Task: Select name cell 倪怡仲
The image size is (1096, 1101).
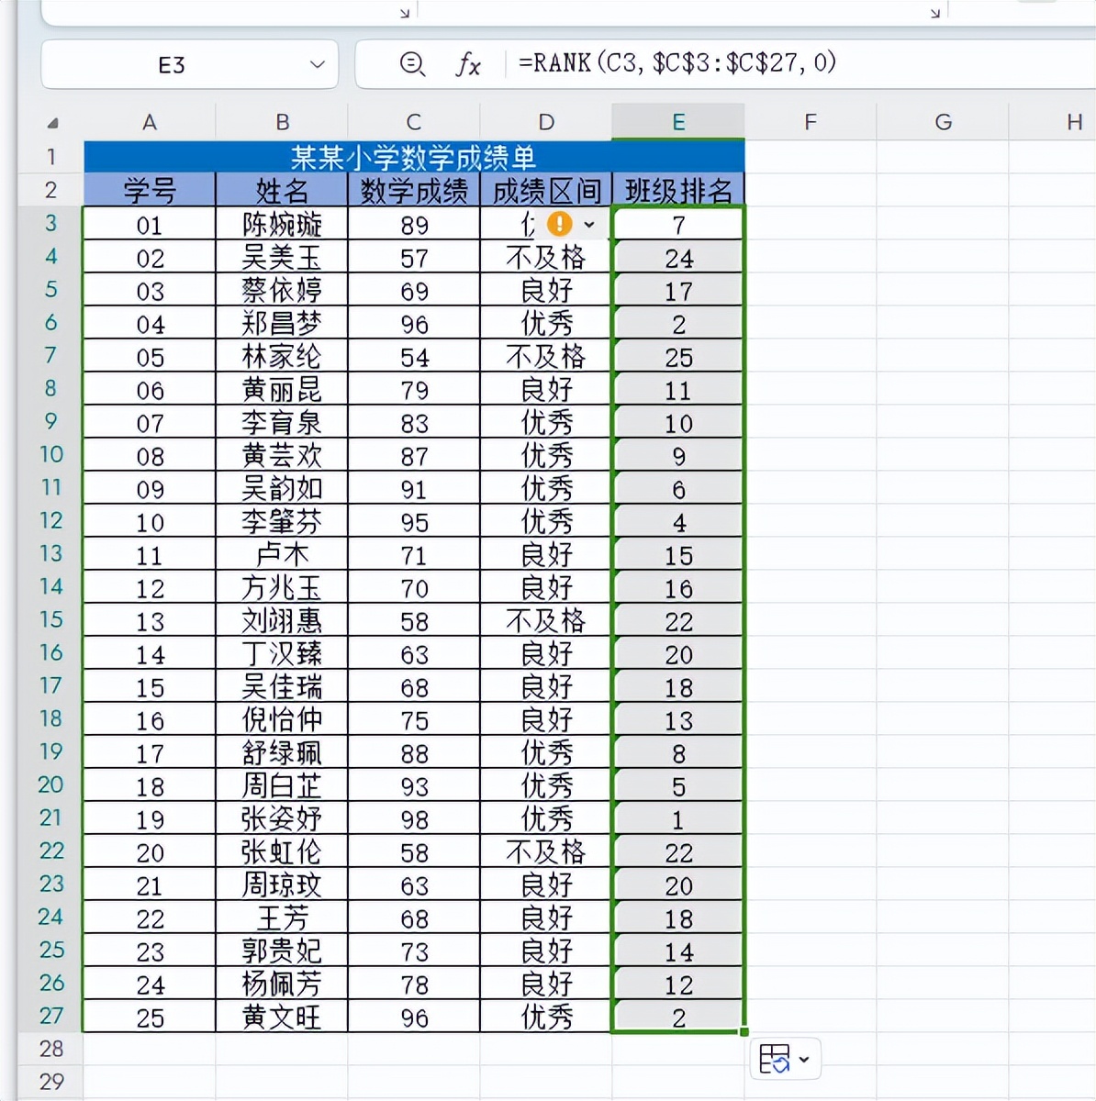Action: 282,719
